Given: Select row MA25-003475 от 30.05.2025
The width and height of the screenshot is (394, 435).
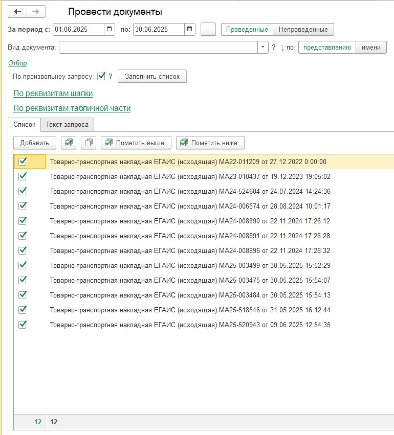Looking at the screenshot, I should coord(204,280).
